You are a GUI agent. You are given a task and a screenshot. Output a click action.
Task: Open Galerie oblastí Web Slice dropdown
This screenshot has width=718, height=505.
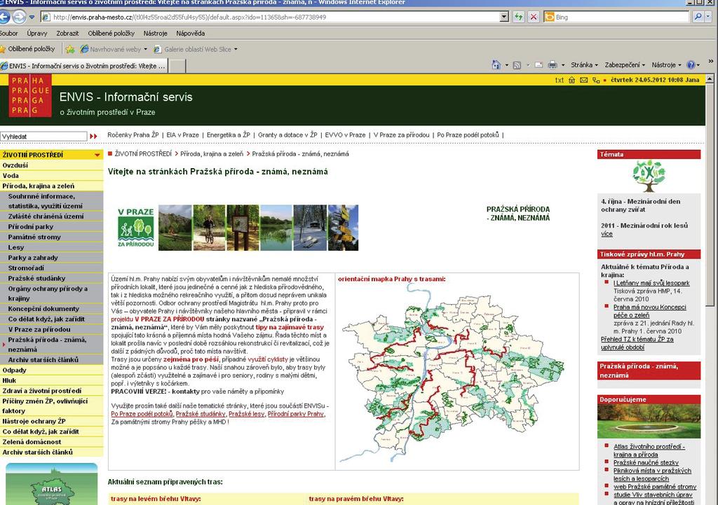coord(236,50)
